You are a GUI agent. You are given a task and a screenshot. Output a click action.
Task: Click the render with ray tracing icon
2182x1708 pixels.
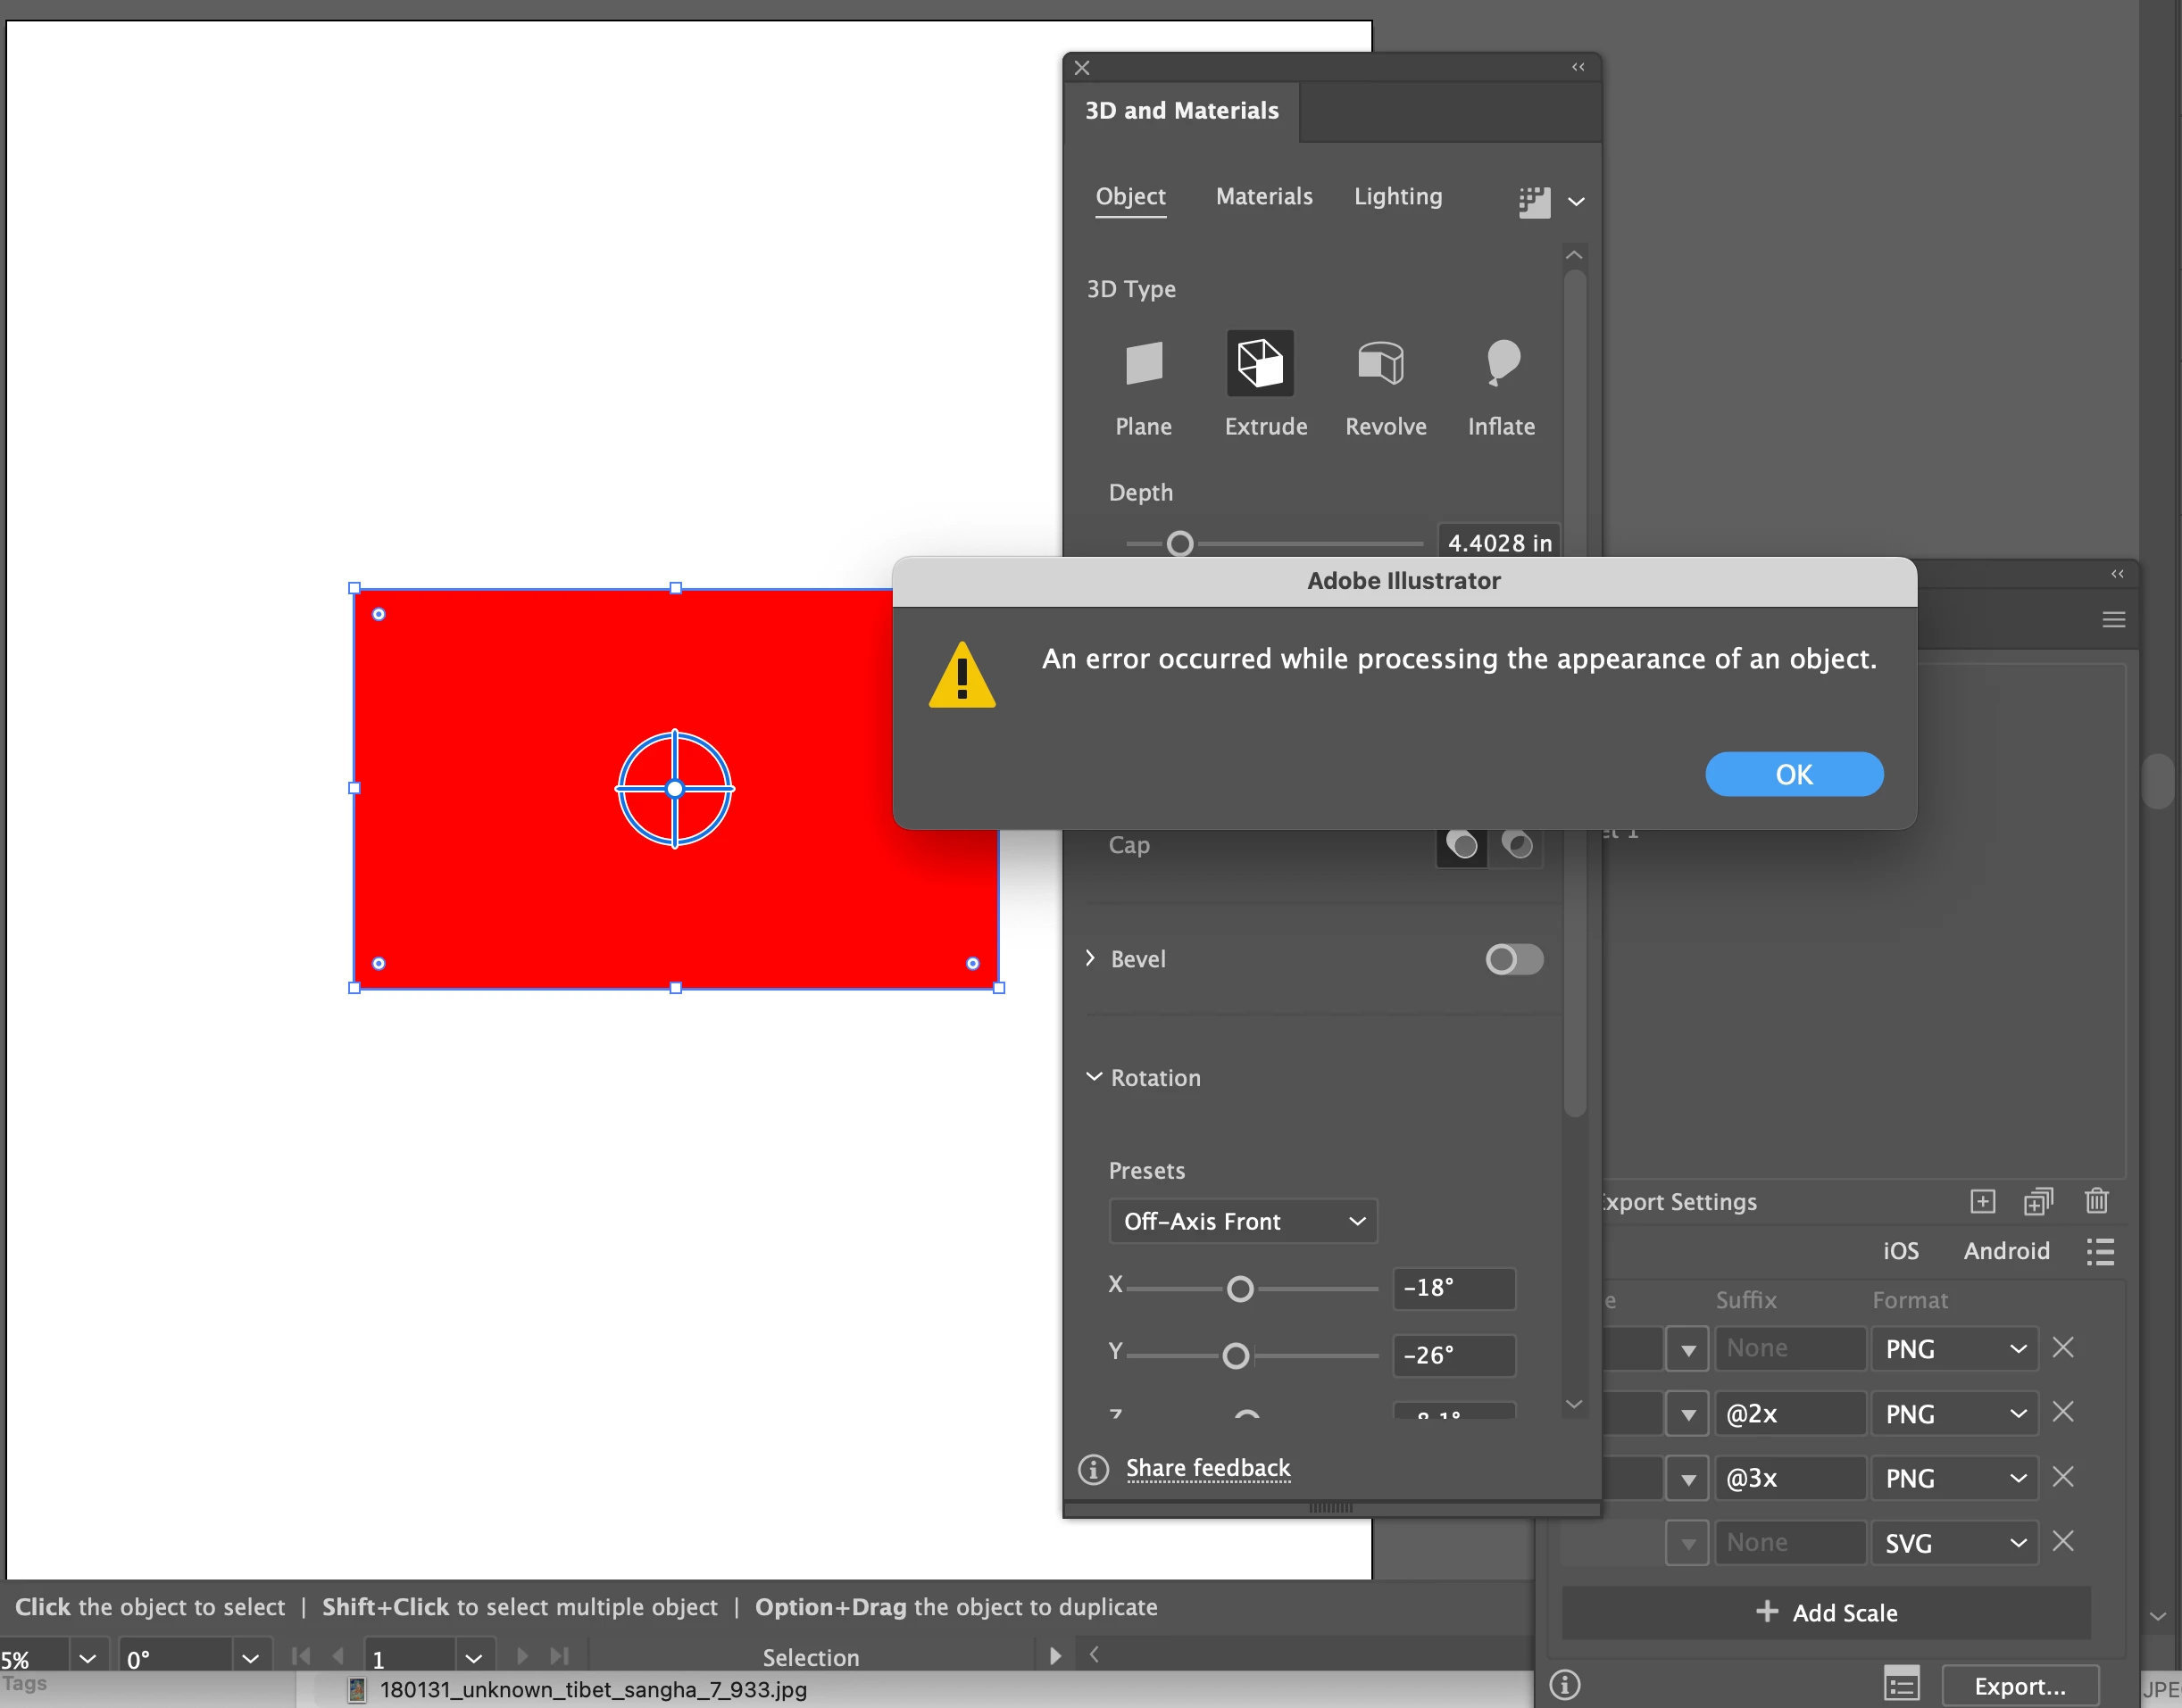1534,202
